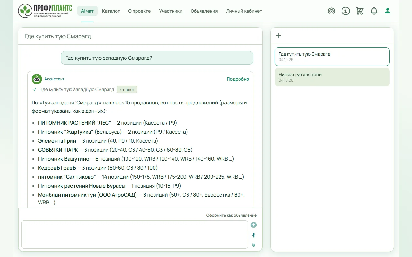412x257 pixels.
Task: Open the Объявления section
Action: point(204,11)
